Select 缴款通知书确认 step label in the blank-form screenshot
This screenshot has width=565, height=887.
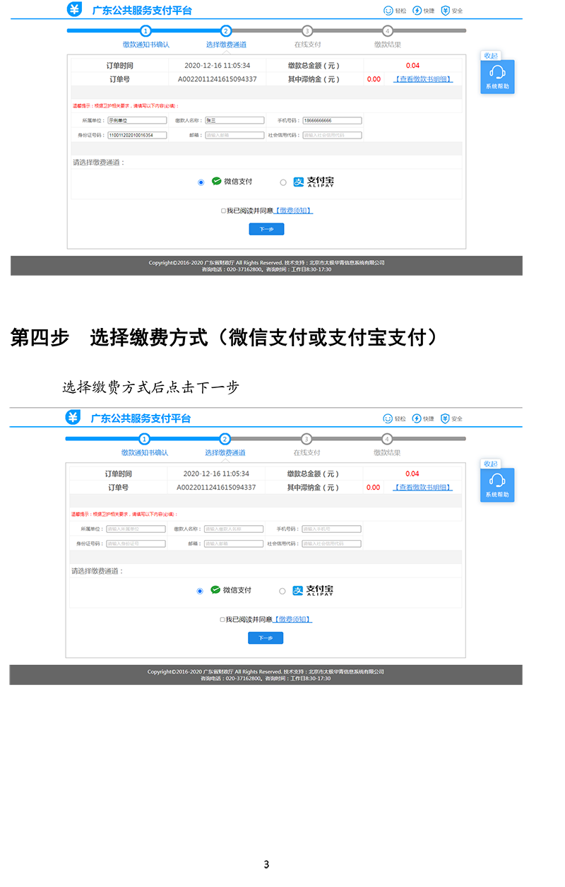coord(144,452)
